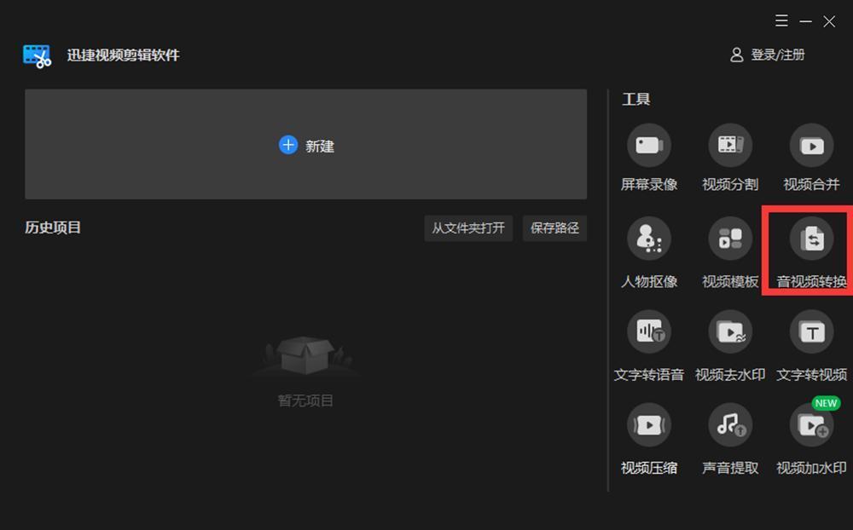Click the 迅捷视频剪辑软件 app logo

click(37, 56)
